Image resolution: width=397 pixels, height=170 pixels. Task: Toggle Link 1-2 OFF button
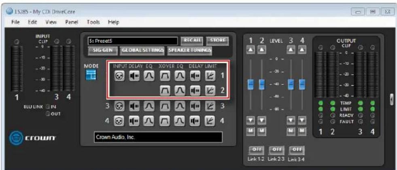[x=257, y=150]
